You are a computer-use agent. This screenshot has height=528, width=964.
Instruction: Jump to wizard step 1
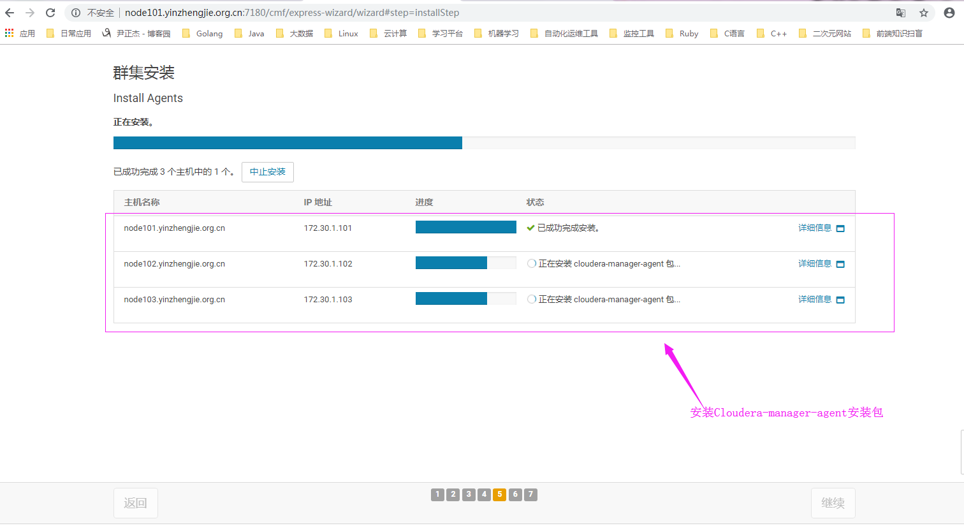[437, 494]
